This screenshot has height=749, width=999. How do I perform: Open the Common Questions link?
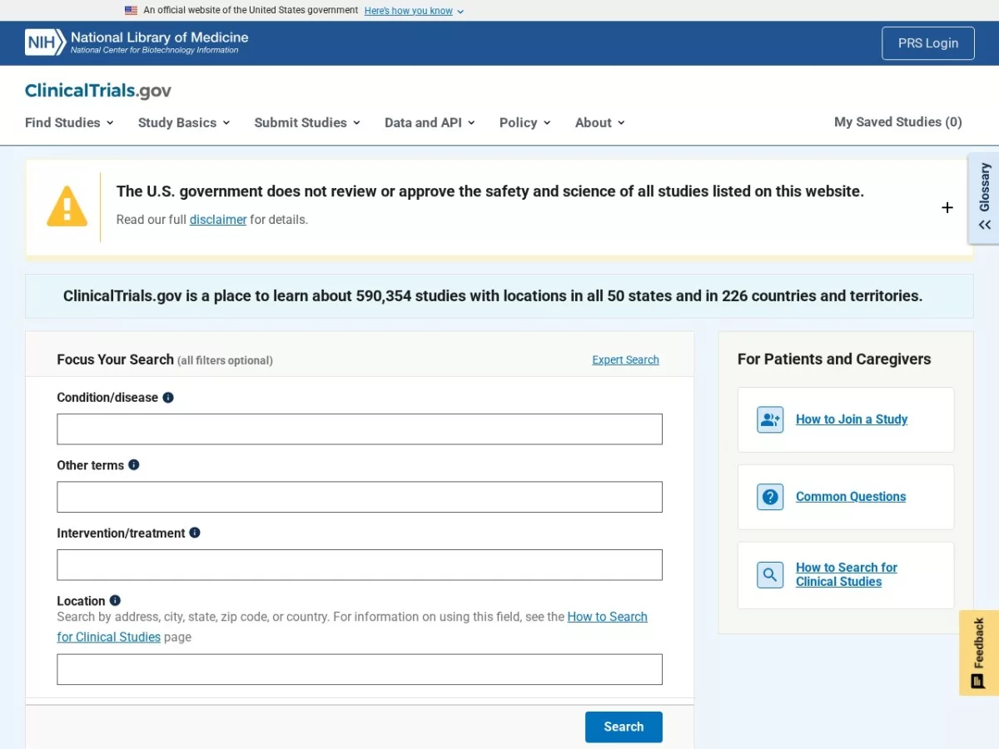click(851, 497)
